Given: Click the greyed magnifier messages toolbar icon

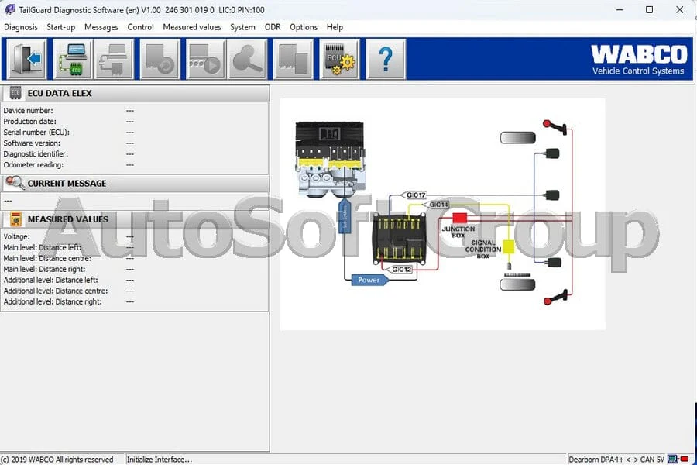Looking at the screenshot, I should click(247, 59).
